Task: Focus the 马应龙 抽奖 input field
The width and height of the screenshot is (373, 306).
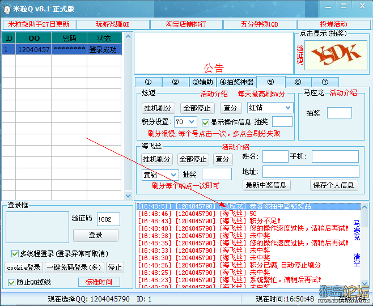Action: pos(340,113)
